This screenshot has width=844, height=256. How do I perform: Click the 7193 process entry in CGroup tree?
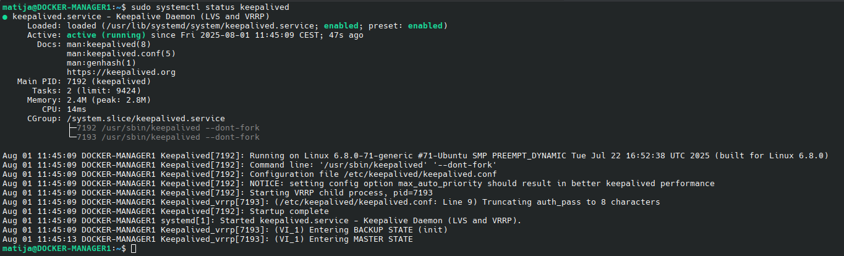click(x=168, y=137)
